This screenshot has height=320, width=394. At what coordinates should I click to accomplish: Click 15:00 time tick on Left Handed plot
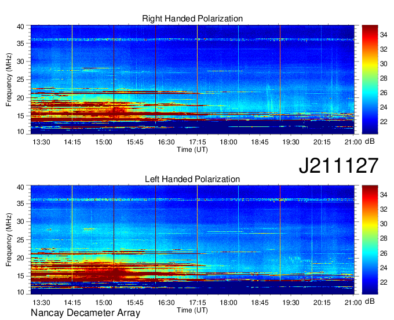tap(104, 303)
